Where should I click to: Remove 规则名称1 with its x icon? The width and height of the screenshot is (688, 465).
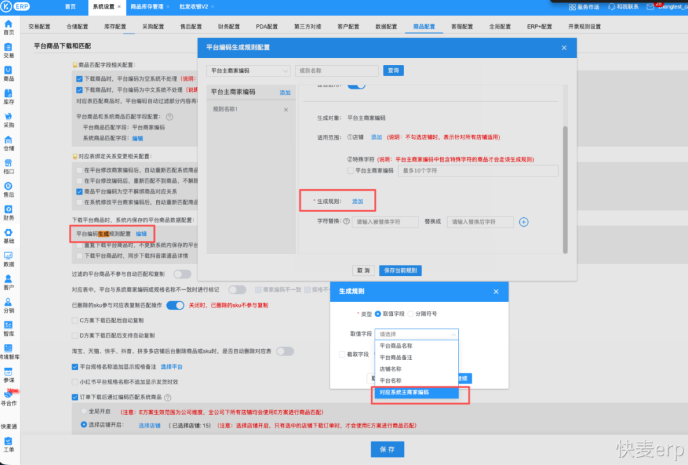point(285,110)
